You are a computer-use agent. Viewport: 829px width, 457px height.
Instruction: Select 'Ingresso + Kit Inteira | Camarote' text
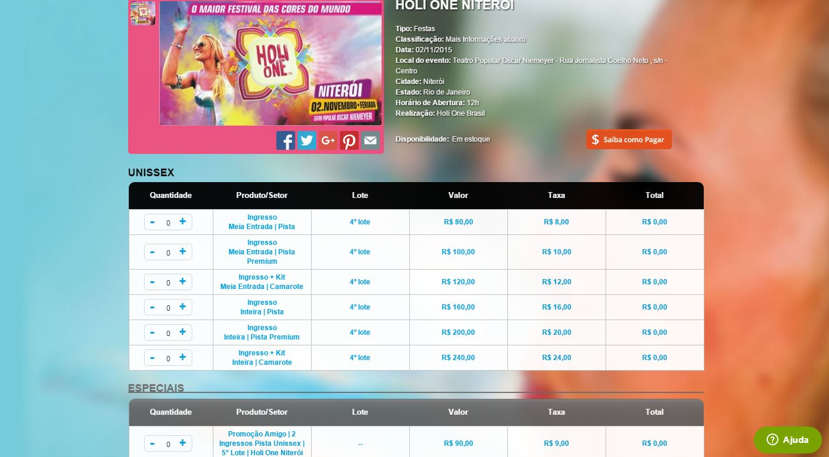tap(262, 358)
